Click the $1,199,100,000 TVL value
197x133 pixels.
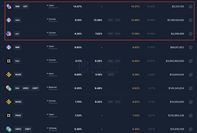click(x=176, y=20)
